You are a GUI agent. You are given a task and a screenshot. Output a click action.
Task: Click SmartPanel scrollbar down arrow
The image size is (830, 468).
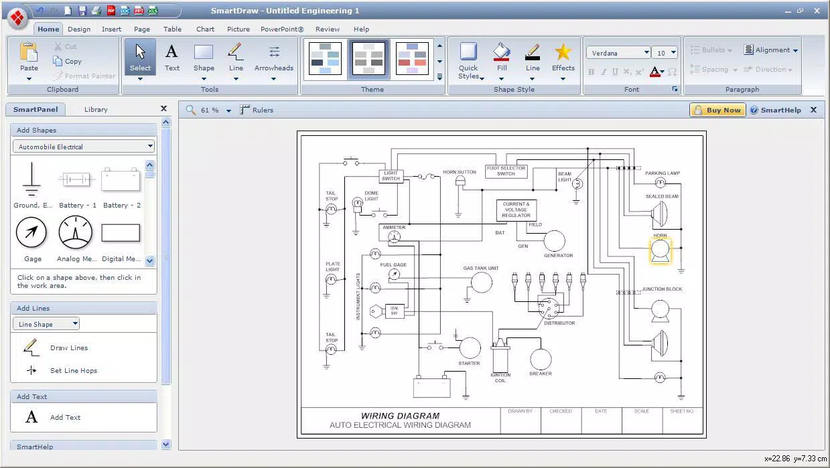pyautogui.click(x=166, y=444)
